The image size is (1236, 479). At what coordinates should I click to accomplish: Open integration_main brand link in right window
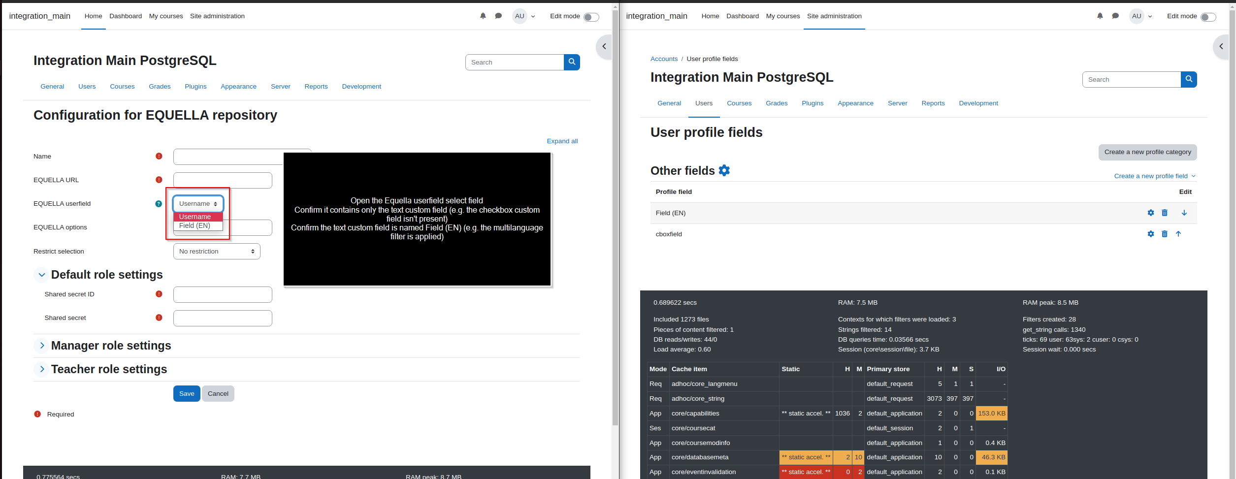656,16
